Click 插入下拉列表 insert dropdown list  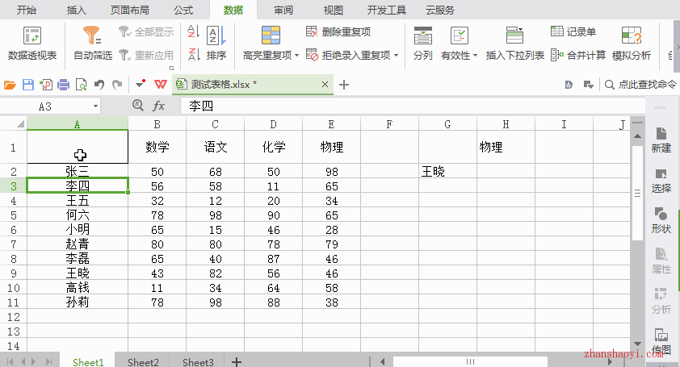coord(514,44)
